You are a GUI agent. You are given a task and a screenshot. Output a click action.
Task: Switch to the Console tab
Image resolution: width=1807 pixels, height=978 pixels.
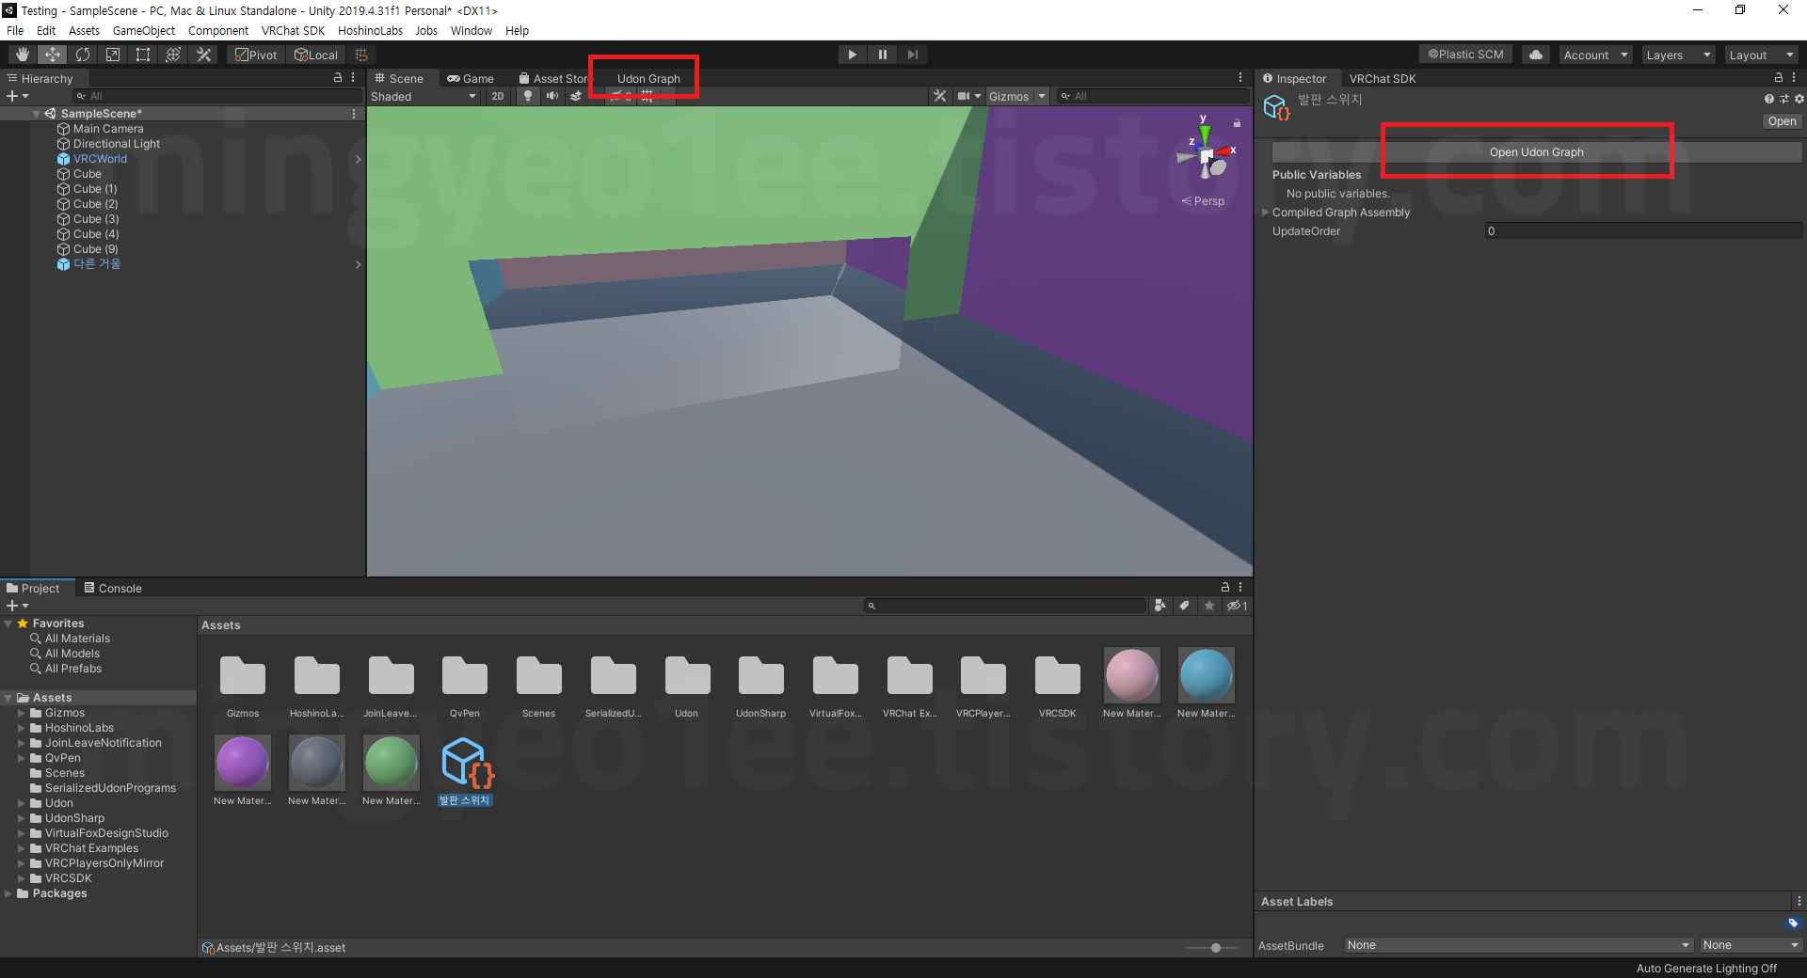pyautogui.click(x=113, y=588)
